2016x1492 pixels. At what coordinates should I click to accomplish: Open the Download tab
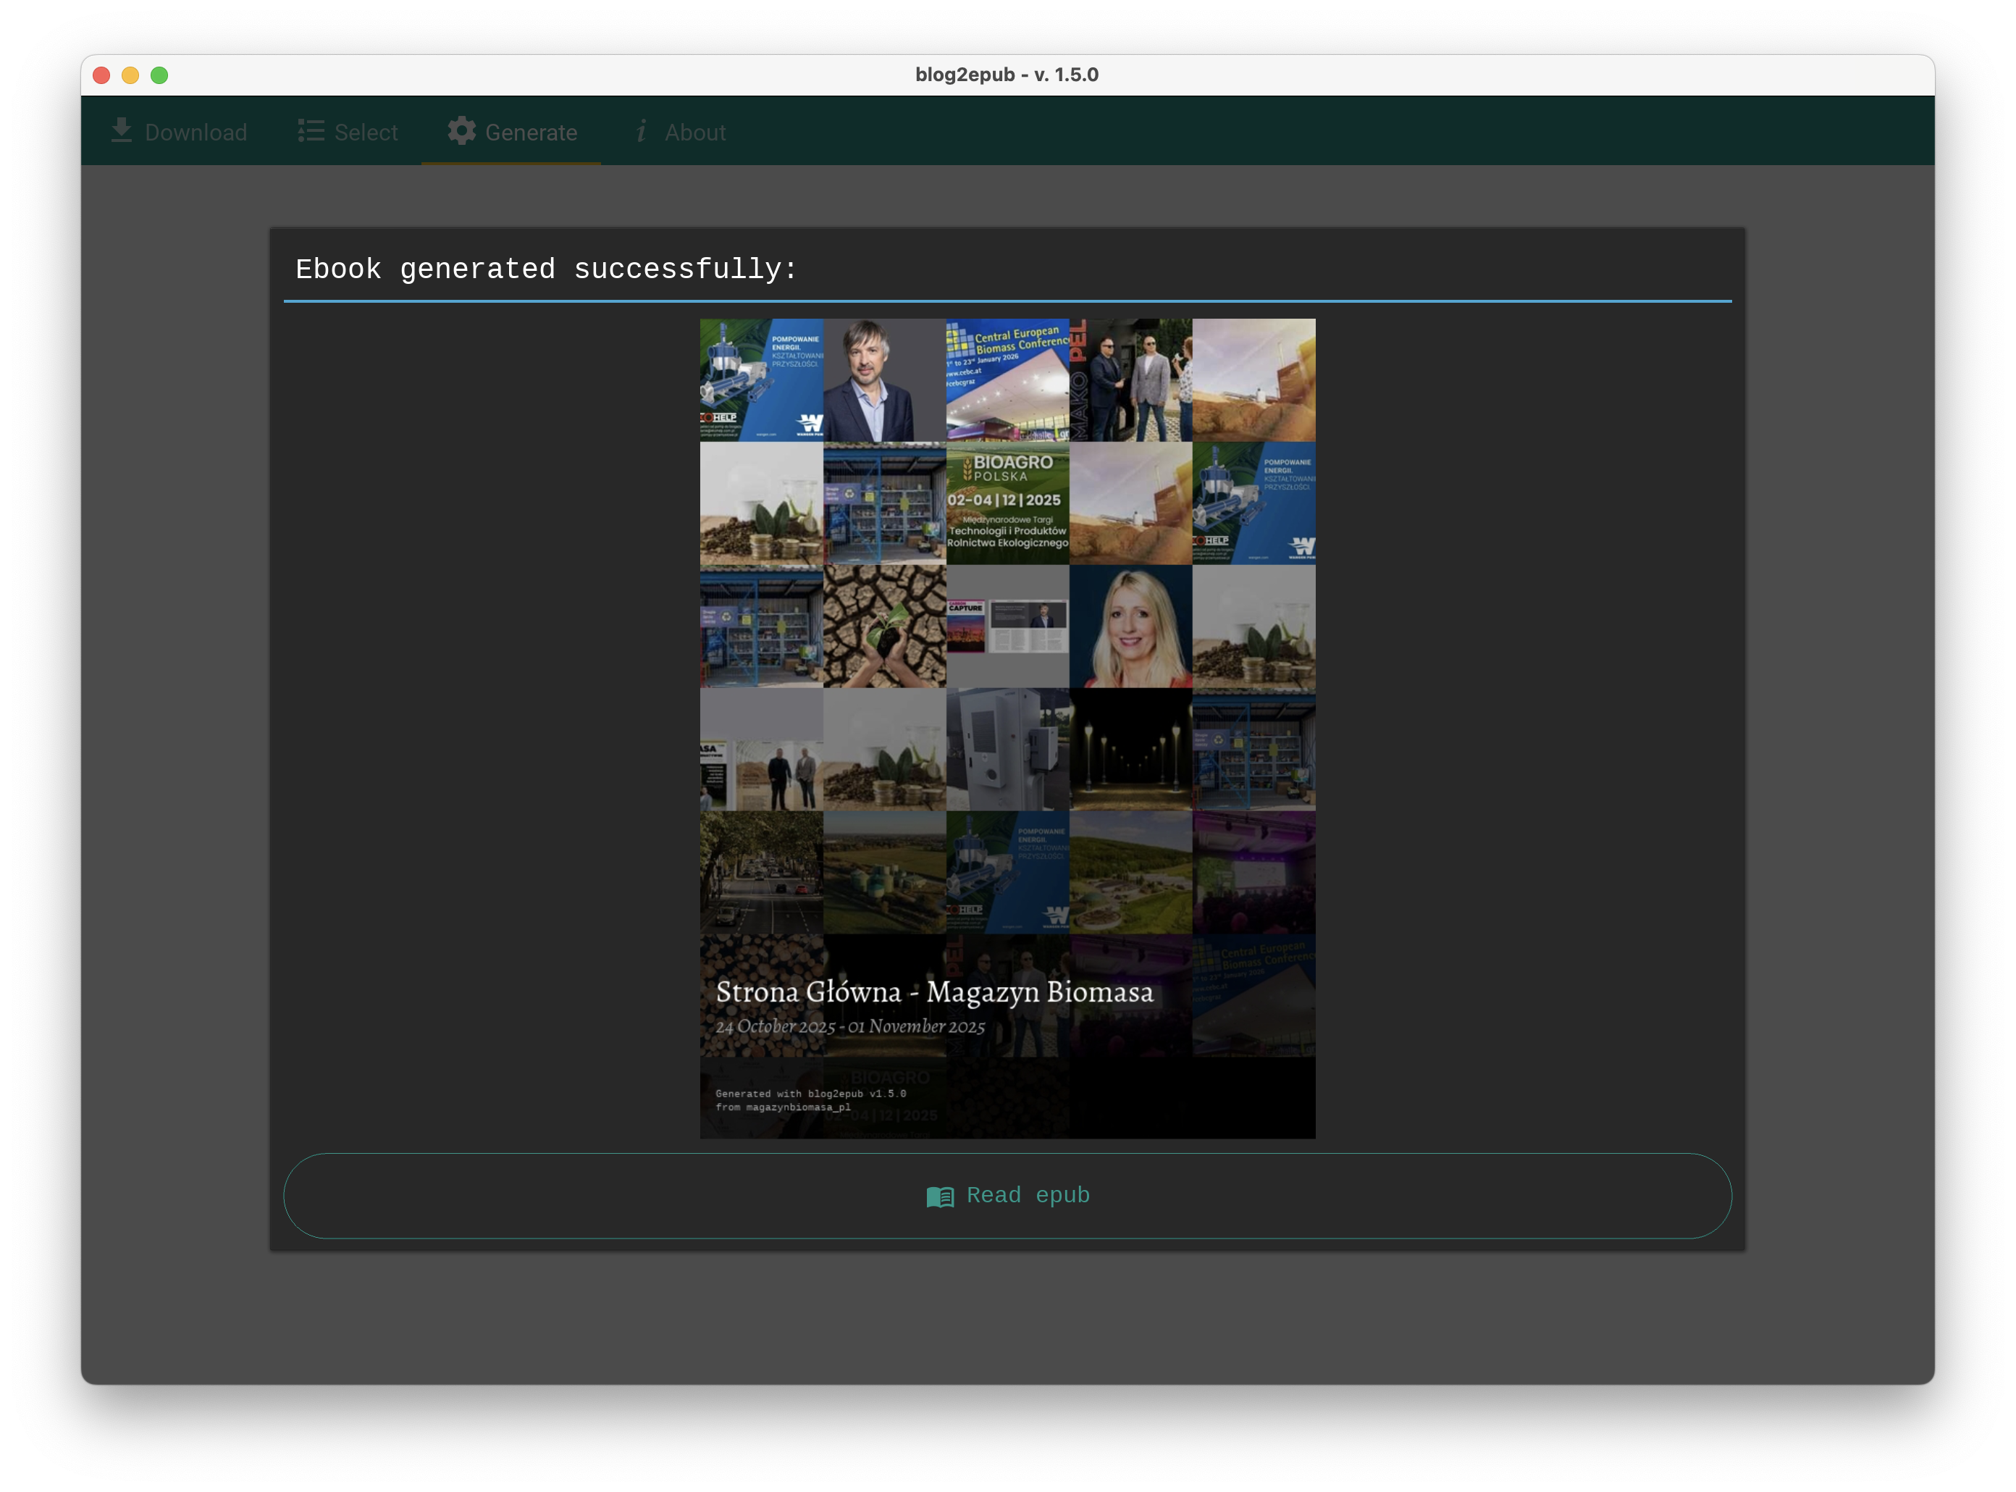tap(179, 132)
